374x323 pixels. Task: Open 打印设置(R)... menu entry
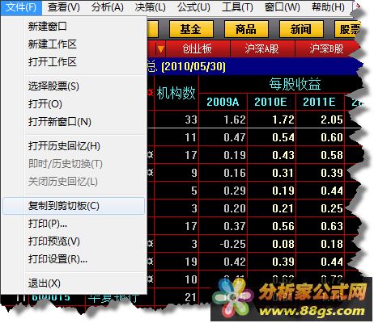pos(74,259)
